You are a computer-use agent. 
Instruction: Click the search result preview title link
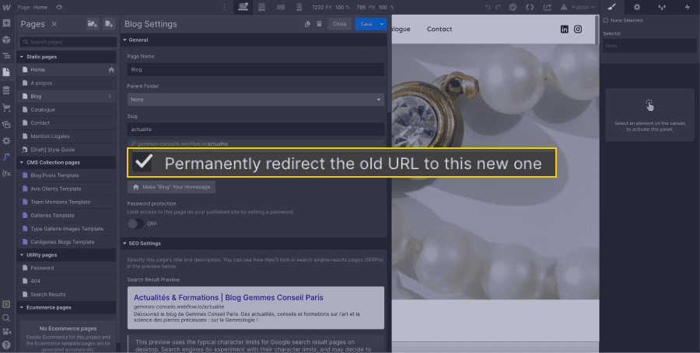click(x=228, y=297)
